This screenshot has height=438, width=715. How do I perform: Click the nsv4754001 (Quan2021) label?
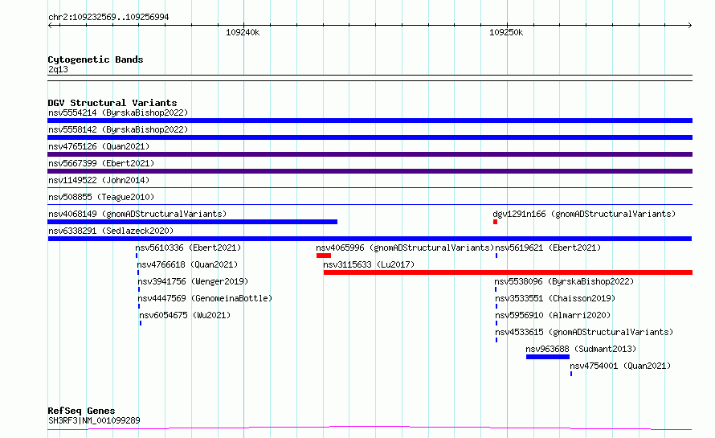(x=620, y=366)
